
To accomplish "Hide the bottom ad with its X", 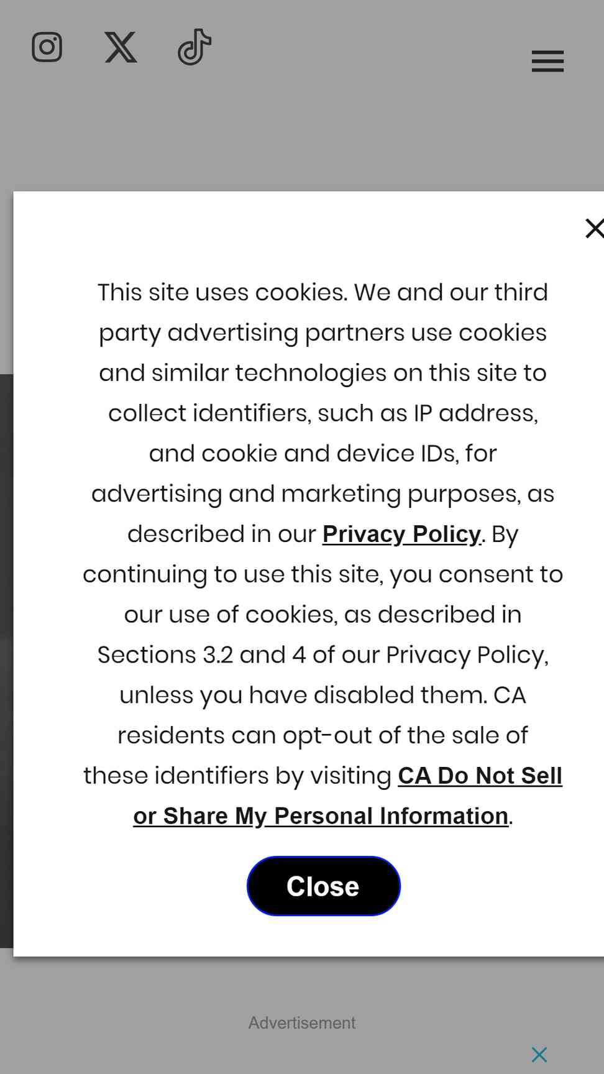I will 539,1054.
